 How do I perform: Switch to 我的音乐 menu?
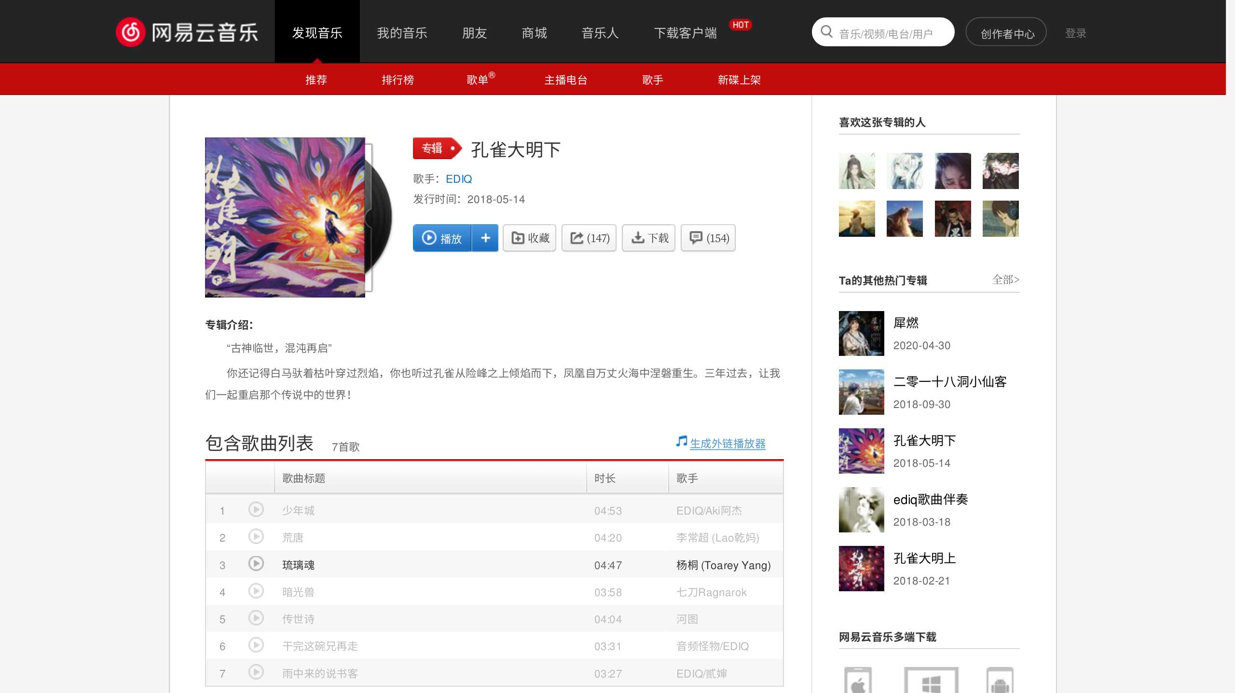click(402, 33)
